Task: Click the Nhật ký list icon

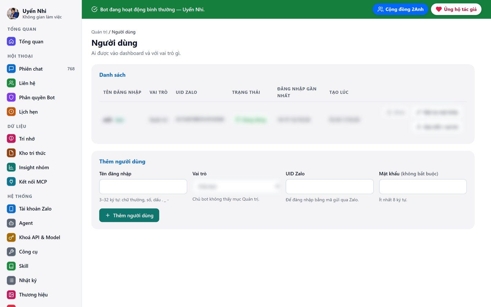Action: coord(11,280)
